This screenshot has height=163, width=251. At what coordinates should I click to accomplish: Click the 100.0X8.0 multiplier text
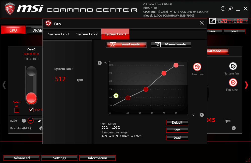coord(31,59)
